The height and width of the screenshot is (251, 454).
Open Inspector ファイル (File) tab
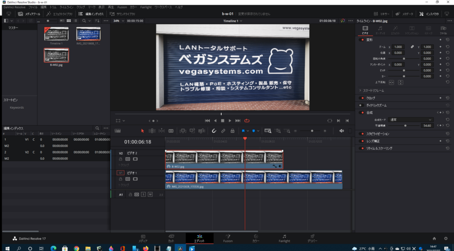click(x=443, y=30)
